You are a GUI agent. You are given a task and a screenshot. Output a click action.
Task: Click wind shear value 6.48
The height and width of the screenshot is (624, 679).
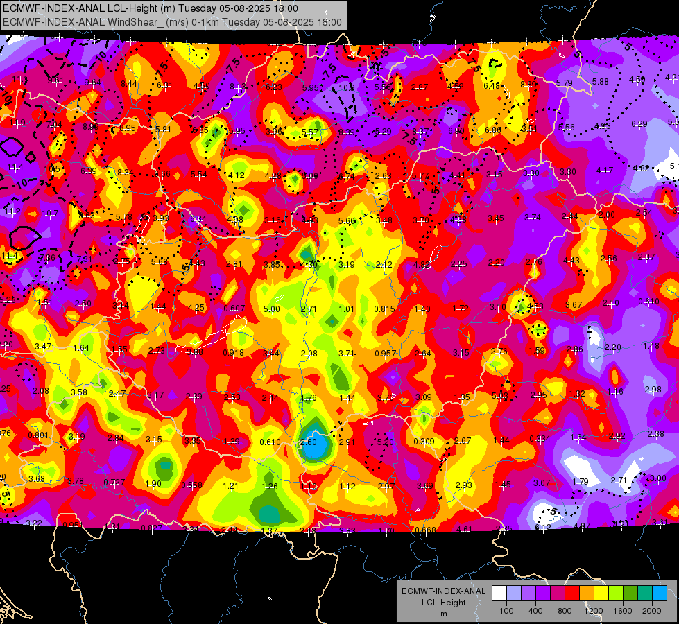coord(492,86)
